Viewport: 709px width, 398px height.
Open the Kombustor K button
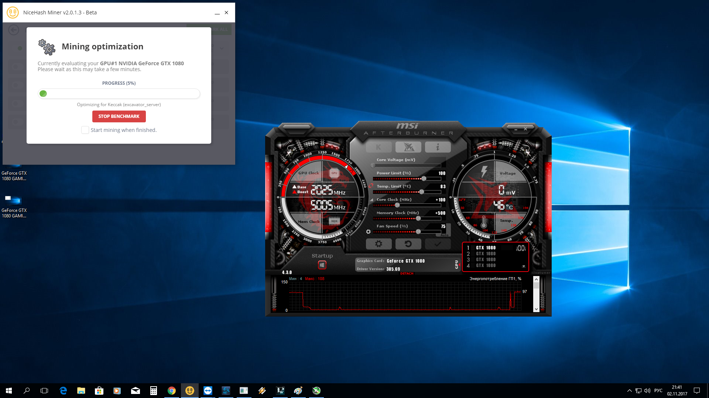[379, 147]
